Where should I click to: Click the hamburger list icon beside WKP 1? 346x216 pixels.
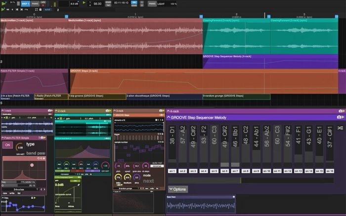pyautogui.click(x=18, y=4)
